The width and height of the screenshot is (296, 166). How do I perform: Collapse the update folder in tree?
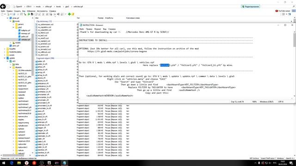pos(5,58)
